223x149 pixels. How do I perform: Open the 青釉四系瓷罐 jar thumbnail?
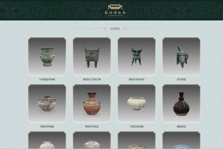(x=47, y=104)
